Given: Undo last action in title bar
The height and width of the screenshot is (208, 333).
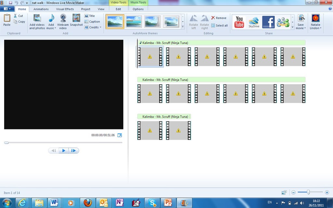Looking at the screenshot, I should tap(16, 3).
